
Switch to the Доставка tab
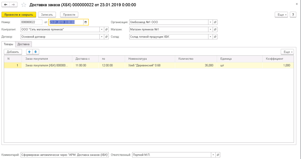[x=24, y=44]
